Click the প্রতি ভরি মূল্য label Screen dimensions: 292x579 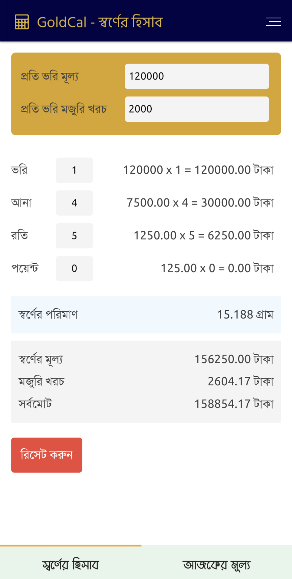49,76
